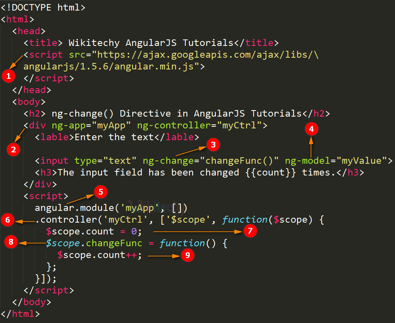The width and height of the screenshot is (395, 323).
Task: Place cursor on $scope.count = 0 line
Action: point(94,231)
